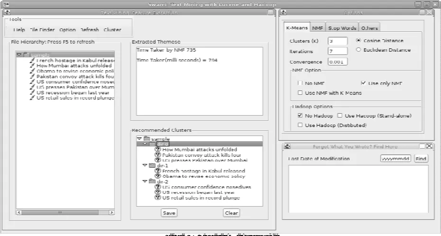
Task: Maximize the Options internal window
Action: 422,12
